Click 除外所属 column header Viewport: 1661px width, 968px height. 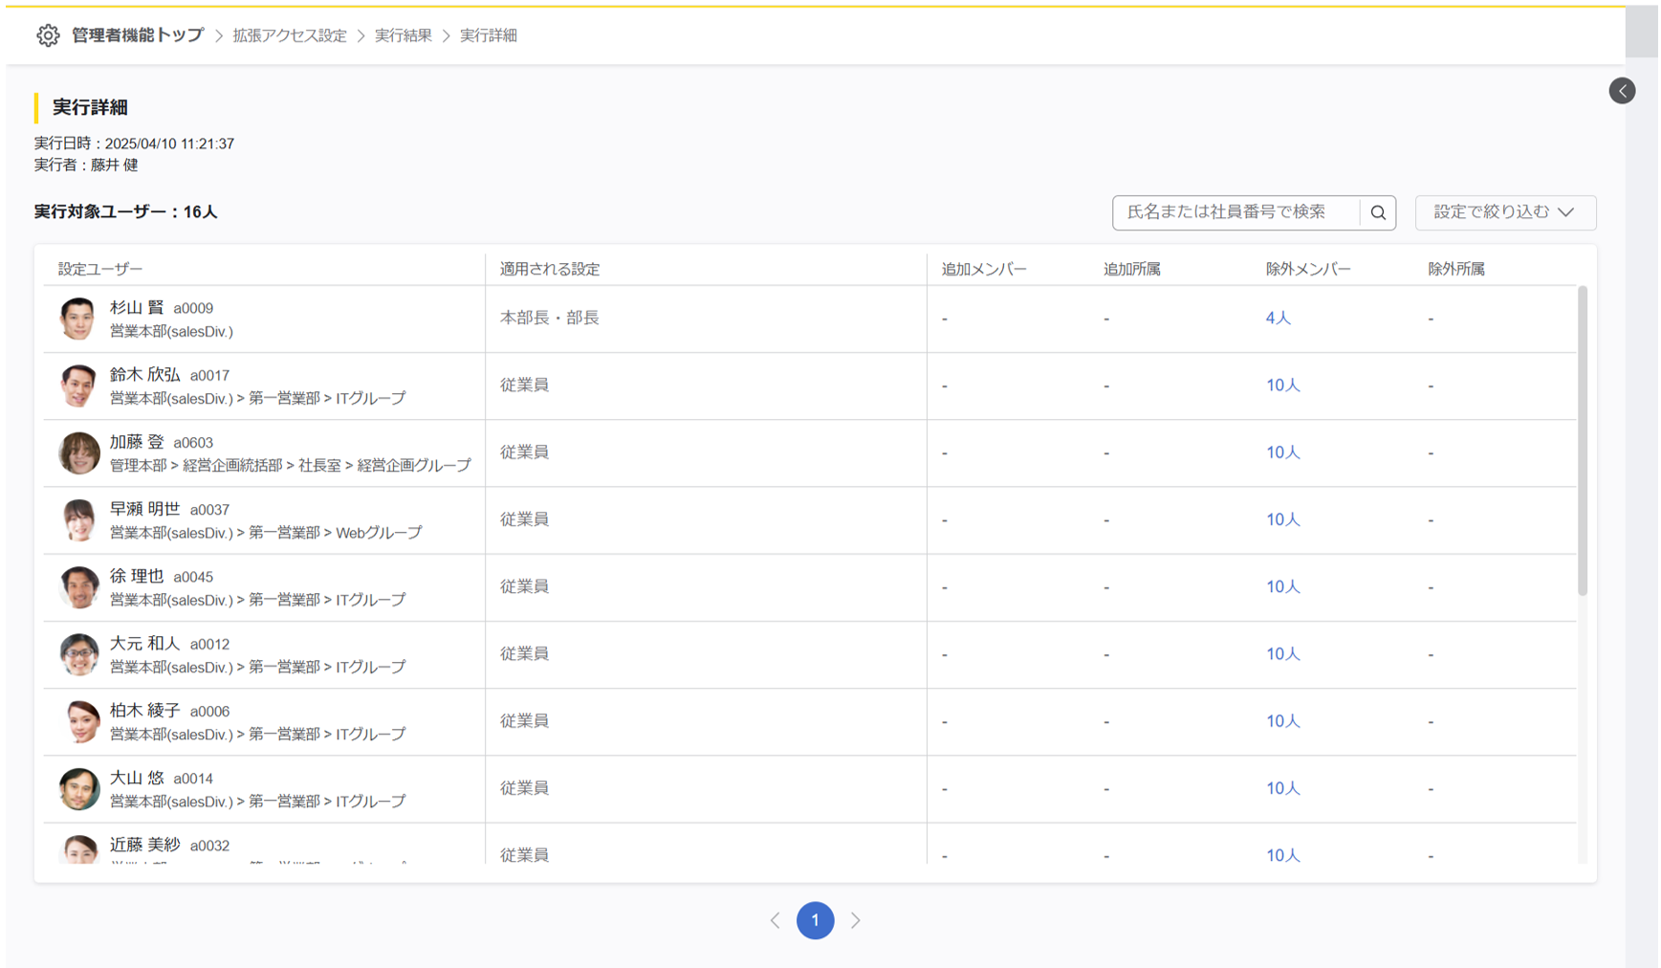click(1456, 269)
